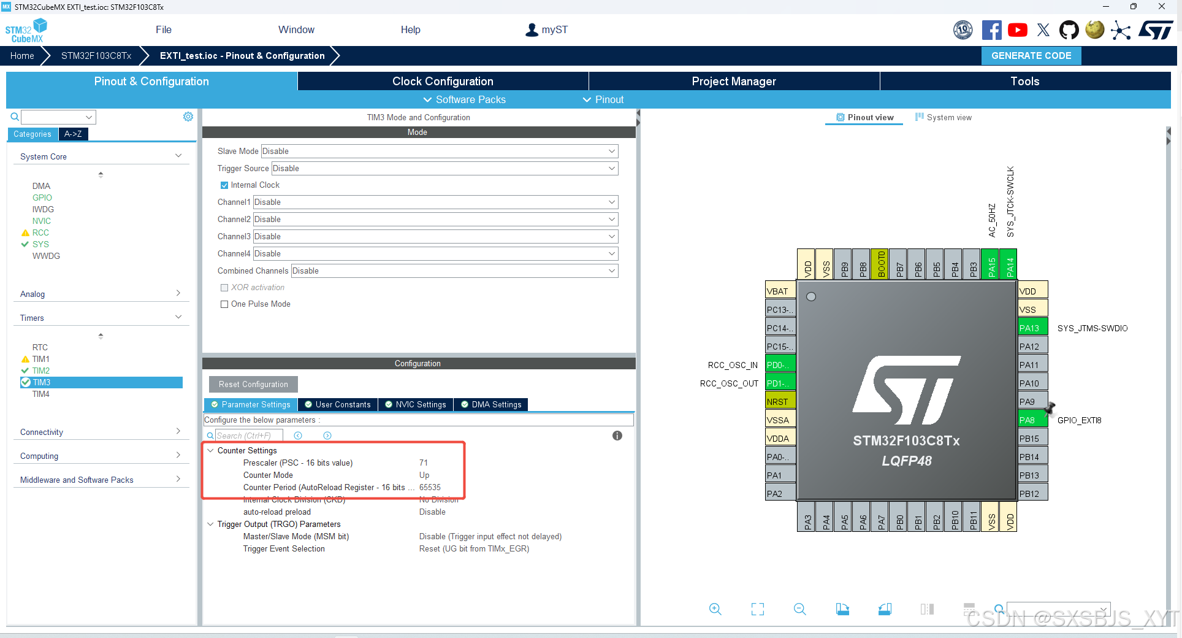This screenshot has height=638, width=1182.
Task: Open the Channel4 dropdown
Action: [x=435, y=254]
